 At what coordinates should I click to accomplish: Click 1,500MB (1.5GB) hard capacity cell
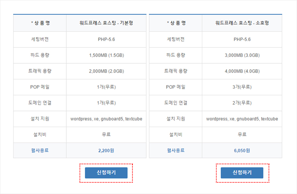(106, 55)
